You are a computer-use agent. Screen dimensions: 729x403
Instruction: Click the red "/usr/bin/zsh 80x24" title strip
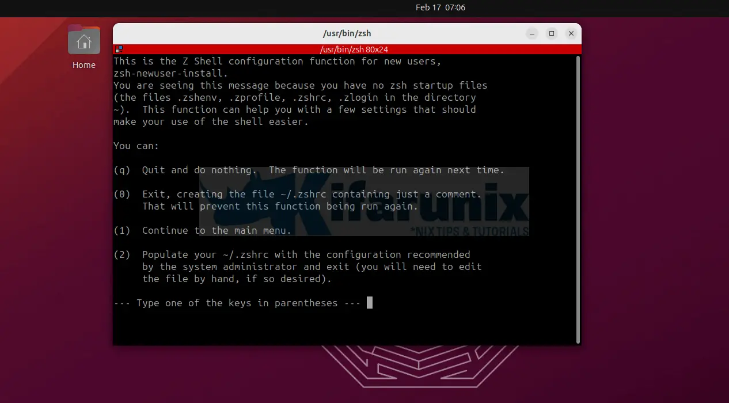(347, 50)
